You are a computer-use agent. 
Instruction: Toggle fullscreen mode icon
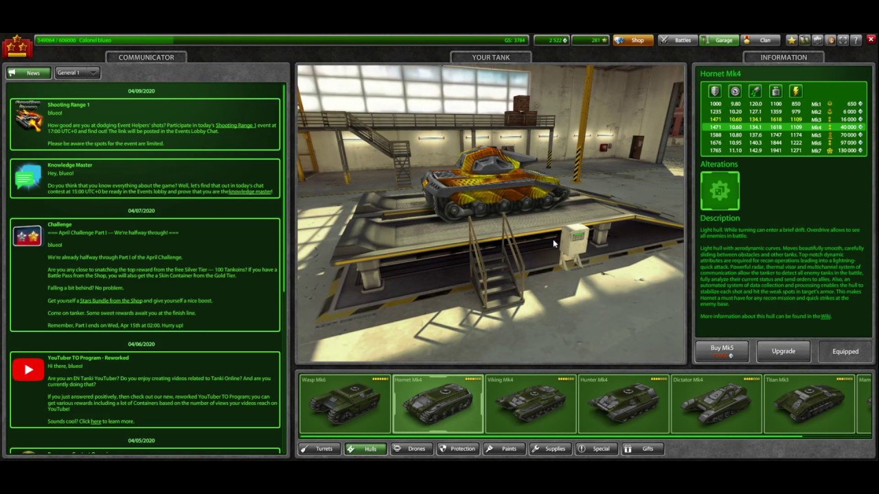[x=843, y=40]
